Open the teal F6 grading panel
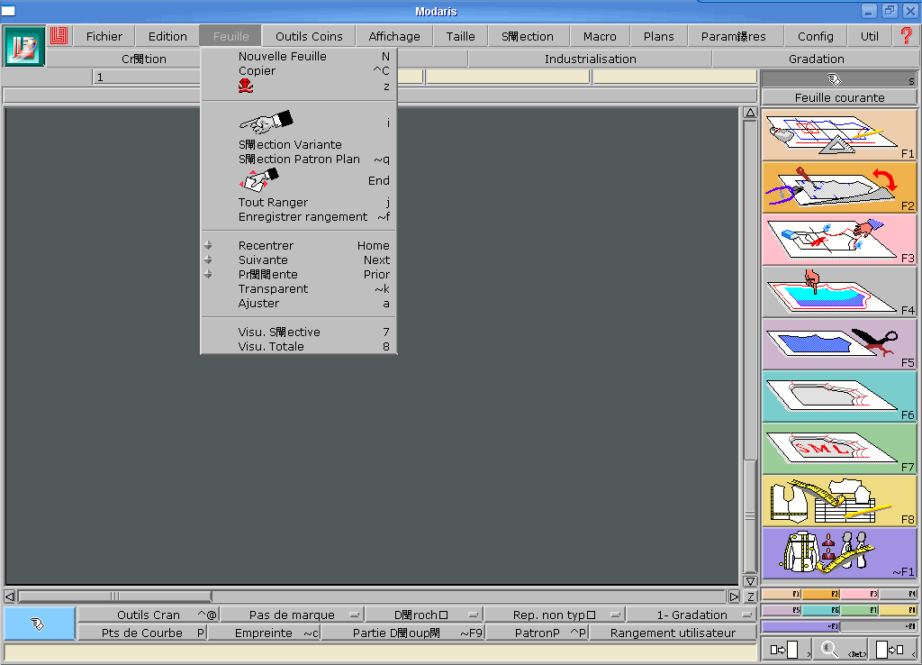Viewport: 922px width, 665px height. pos(839,396)
